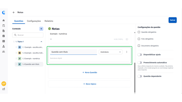Add content with the plus button
The height and width of the screenshot is (102, 182).
click(x=41, y=29)
